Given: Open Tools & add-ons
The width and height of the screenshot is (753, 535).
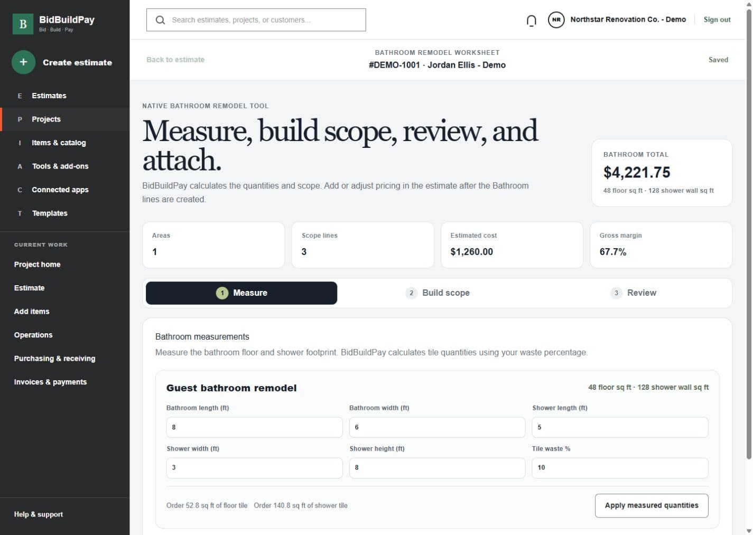Looking at the screenshot, I should (x=64, y=166).
